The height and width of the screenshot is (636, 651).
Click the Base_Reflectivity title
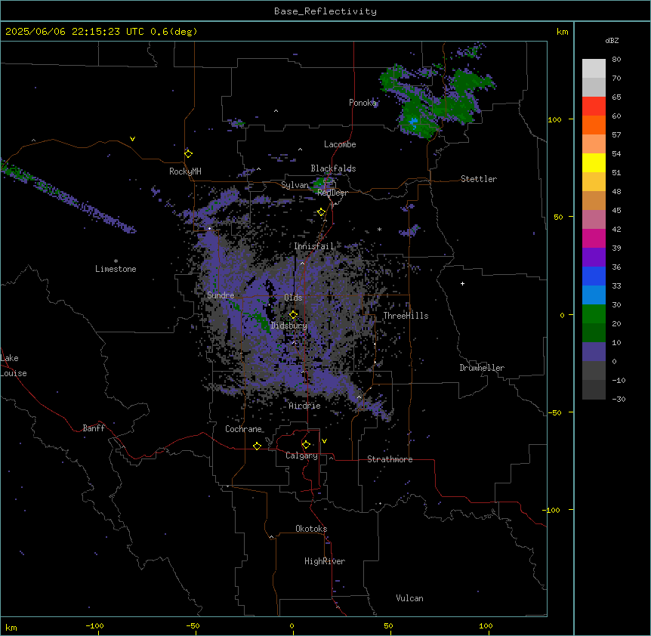[325, 11]
